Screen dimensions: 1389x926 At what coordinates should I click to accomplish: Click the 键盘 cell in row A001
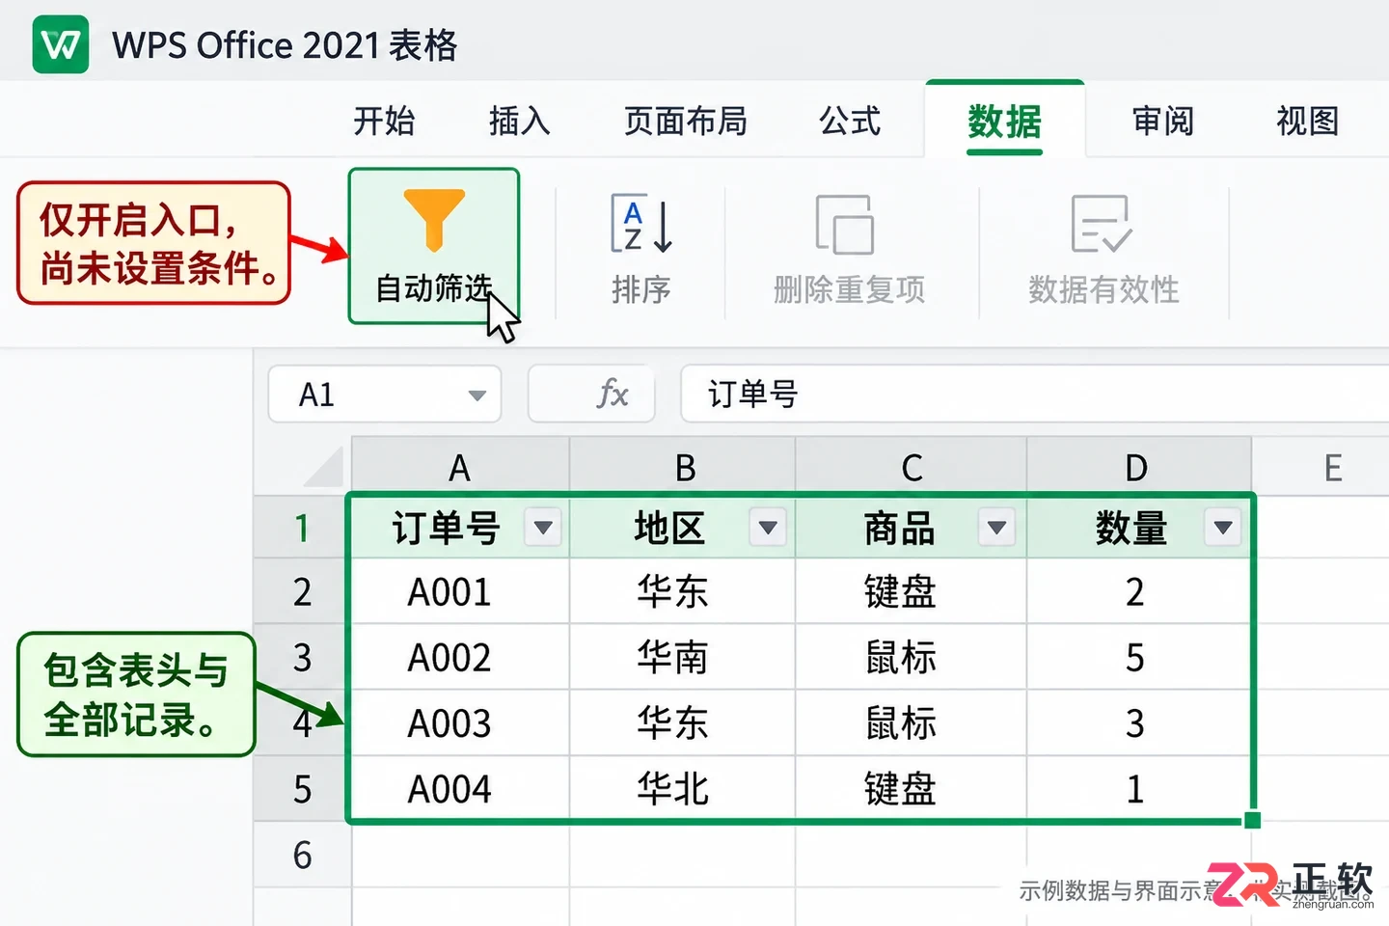[x=912, y=591]
